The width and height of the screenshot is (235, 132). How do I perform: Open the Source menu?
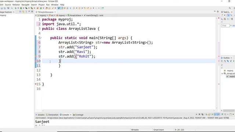(x=8, y=5)
